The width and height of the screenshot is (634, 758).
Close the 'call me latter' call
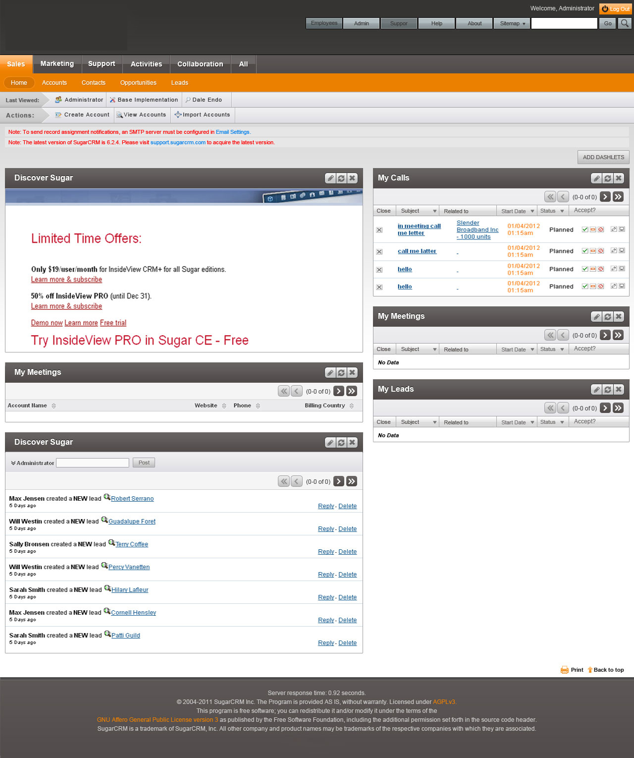click(379, 252)
